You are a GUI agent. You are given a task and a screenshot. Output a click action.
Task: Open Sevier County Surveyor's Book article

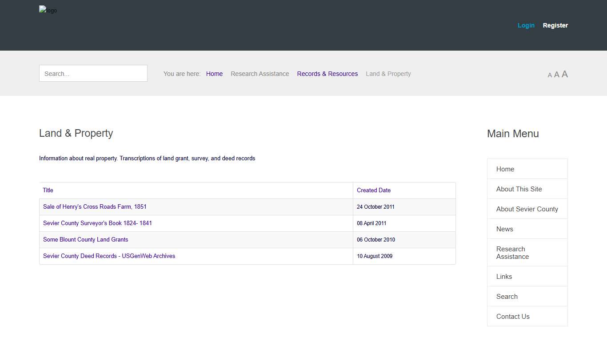coord(97,223)
